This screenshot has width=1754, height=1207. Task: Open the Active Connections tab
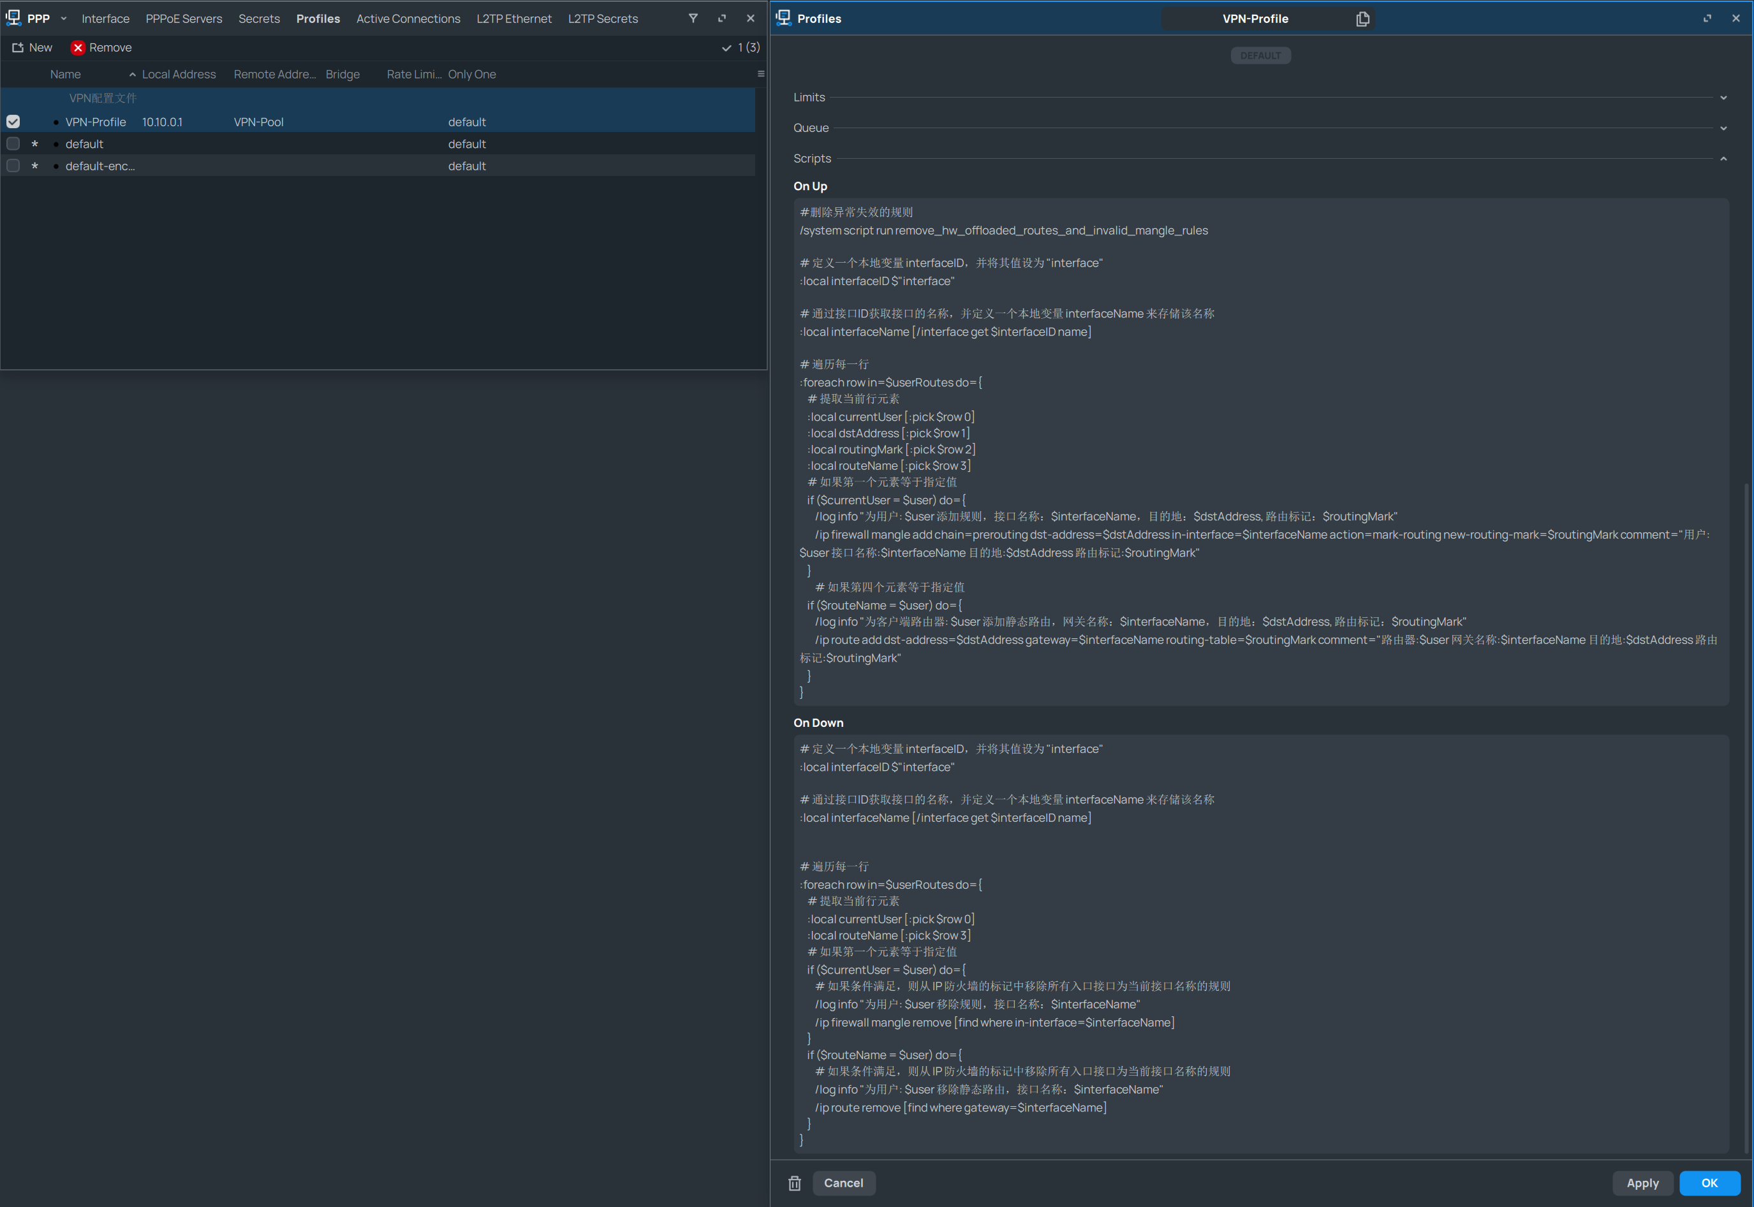point(408,18)
